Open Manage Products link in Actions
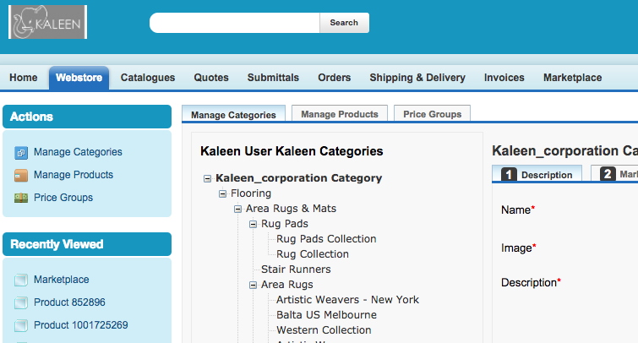The height and width of the screenshot is (343, 638). (74, 175)
